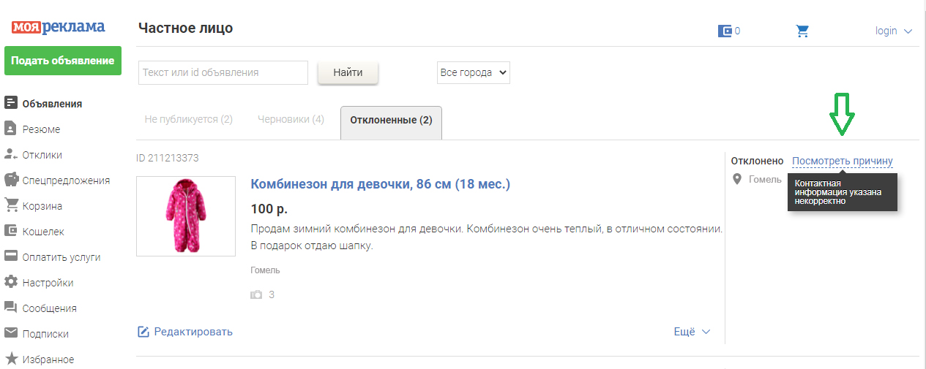
Task: Click the Редактировать edit link
Action: tap(185, 332)
